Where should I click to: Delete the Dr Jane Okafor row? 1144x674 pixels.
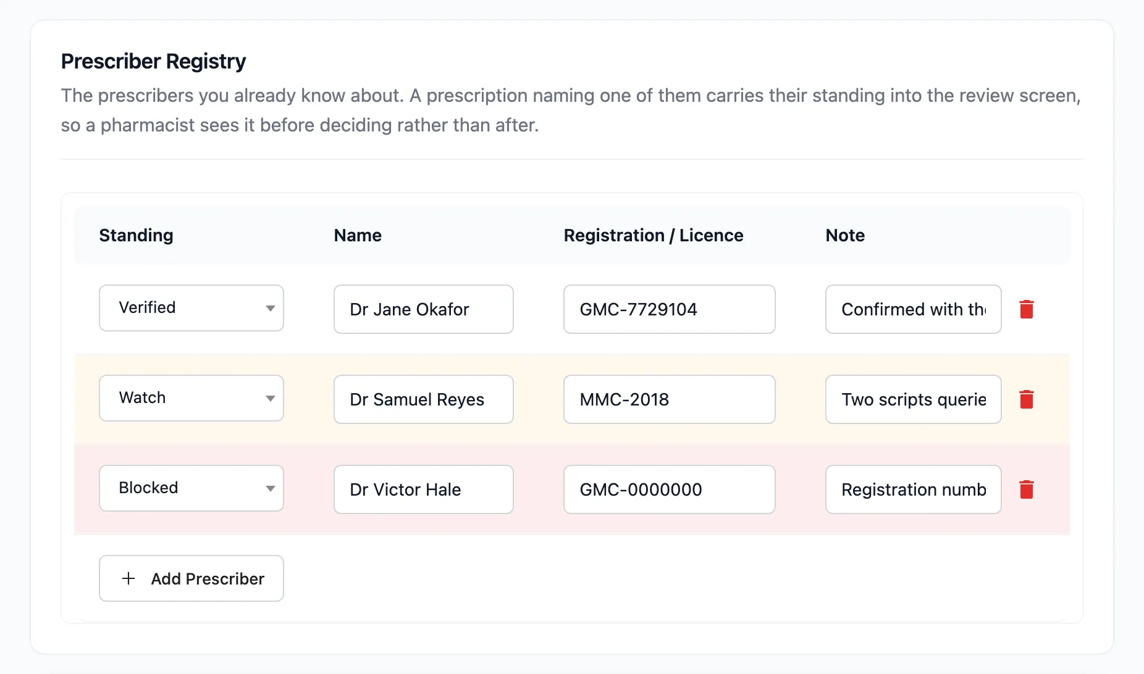pyautogui.click(x=1026, y=309)
